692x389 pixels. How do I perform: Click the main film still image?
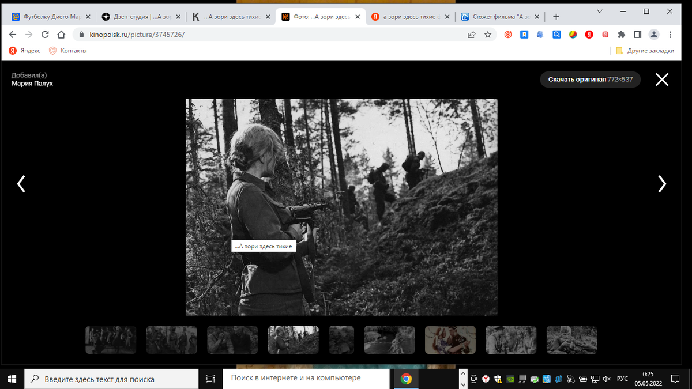pos(341,207)
